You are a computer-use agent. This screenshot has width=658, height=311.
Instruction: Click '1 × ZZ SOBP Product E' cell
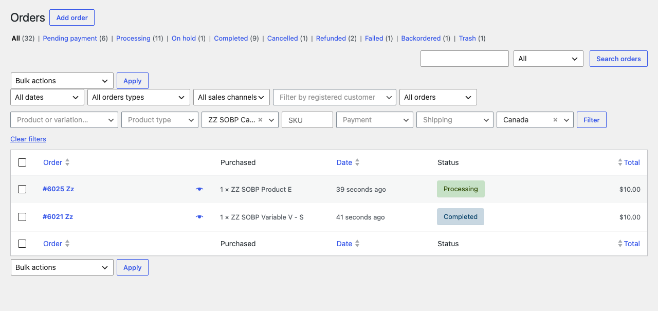256,189
